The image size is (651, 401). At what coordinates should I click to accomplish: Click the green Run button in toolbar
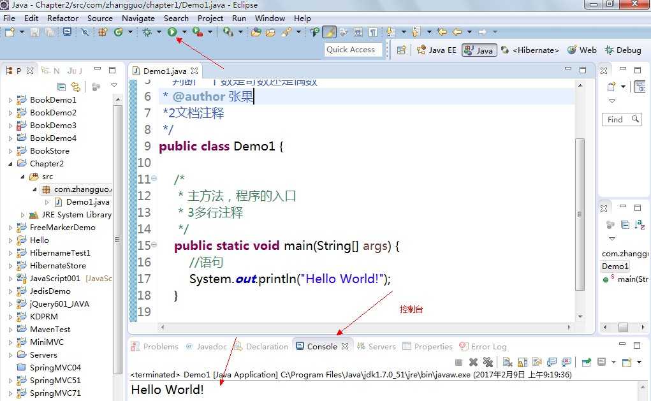click(172, 32)
